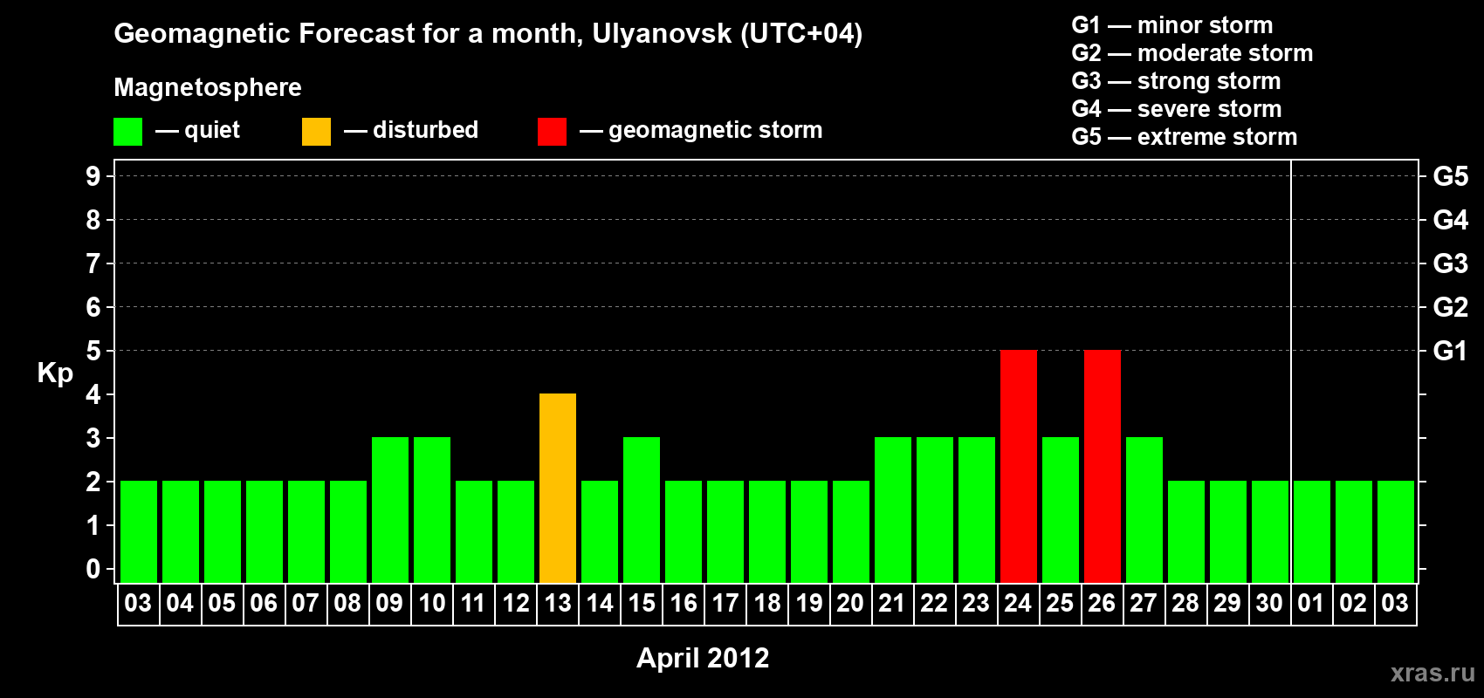Click the 'disturbed' legend label
The image size is (1484, 698).
[425, 130]
